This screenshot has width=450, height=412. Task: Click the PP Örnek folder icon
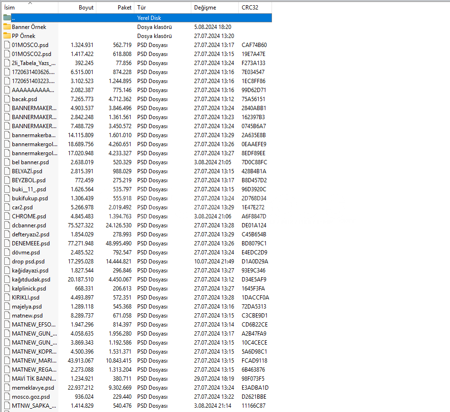tap(7, 36)
